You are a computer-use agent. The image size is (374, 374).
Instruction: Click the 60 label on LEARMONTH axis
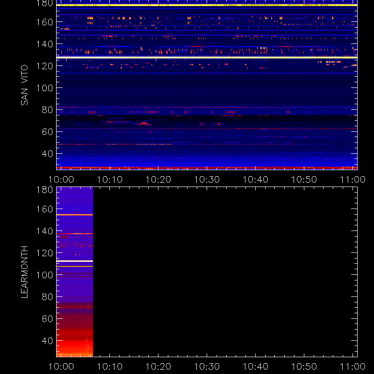pyautogui.click(x=47, y=319)
